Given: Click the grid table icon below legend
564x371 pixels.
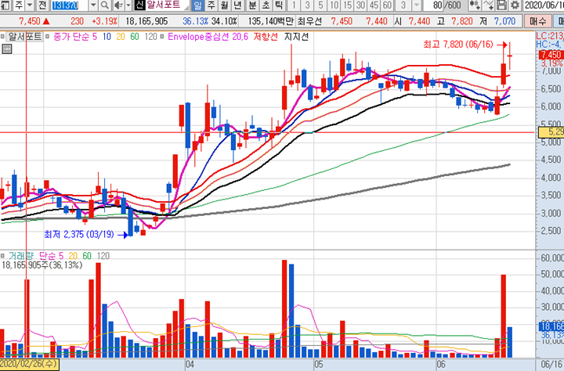Looking at the screenshot, I should [x=7, y=49].
